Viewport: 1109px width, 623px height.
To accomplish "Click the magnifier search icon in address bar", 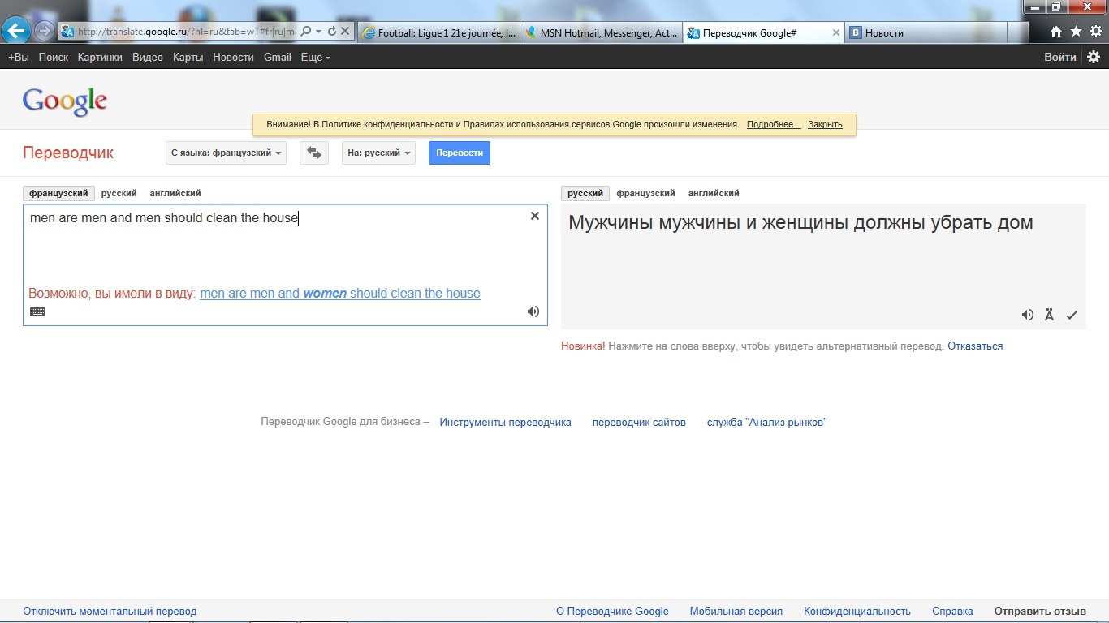I will tap(306, 32).
